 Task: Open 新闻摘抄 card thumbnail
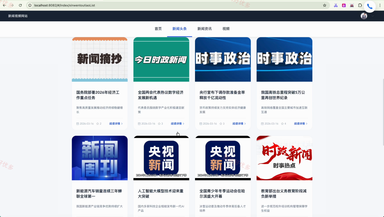click(x=100, y=59)
